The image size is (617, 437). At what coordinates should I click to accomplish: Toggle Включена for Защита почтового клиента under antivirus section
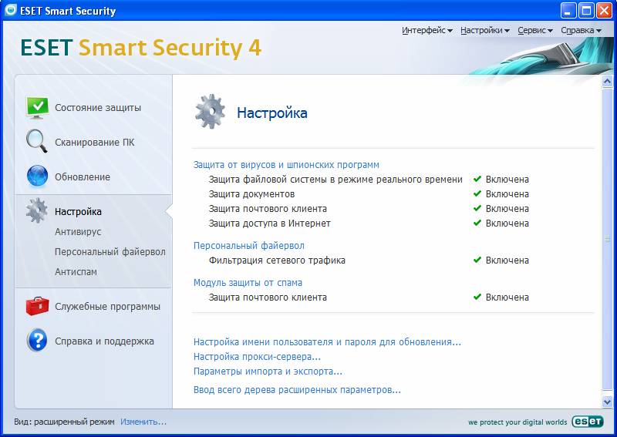(501, 209)
